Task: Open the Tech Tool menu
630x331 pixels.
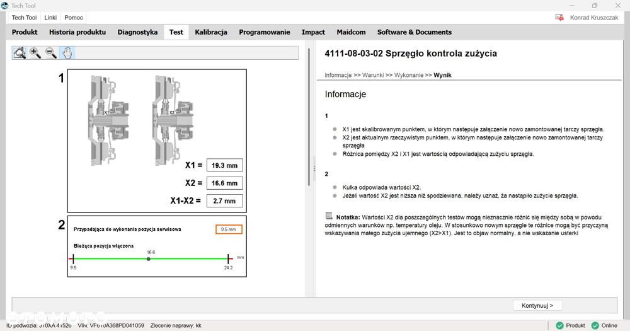Action: click(24, 17)
